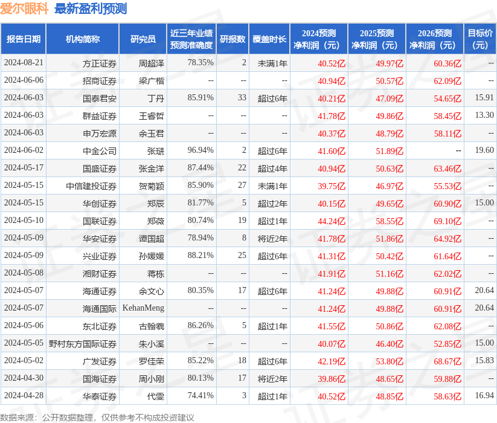
Task: Click the 爱尔眼科 title text
Action: [x=24, y=8]
